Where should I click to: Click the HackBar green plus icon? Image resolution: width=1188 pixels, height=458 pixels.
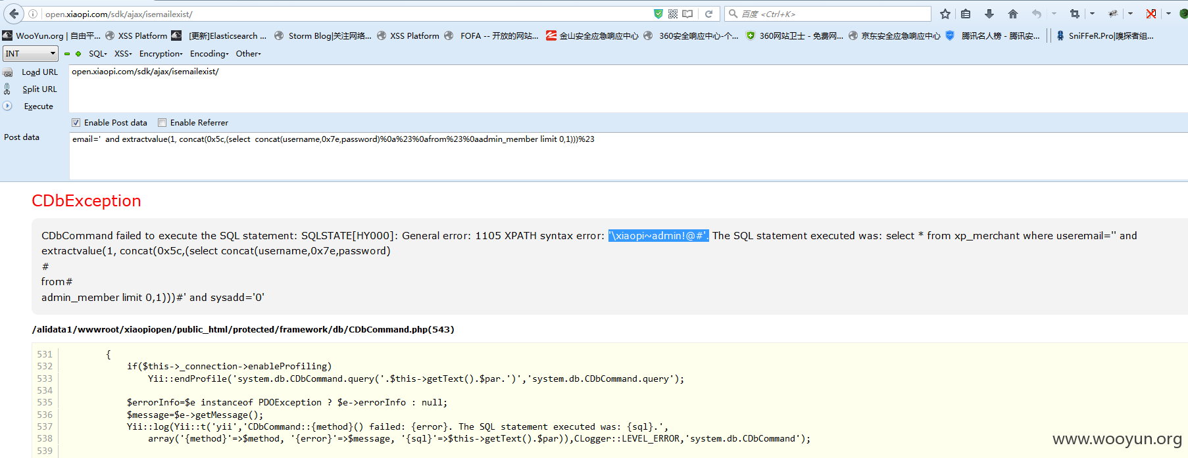(78, 54)
